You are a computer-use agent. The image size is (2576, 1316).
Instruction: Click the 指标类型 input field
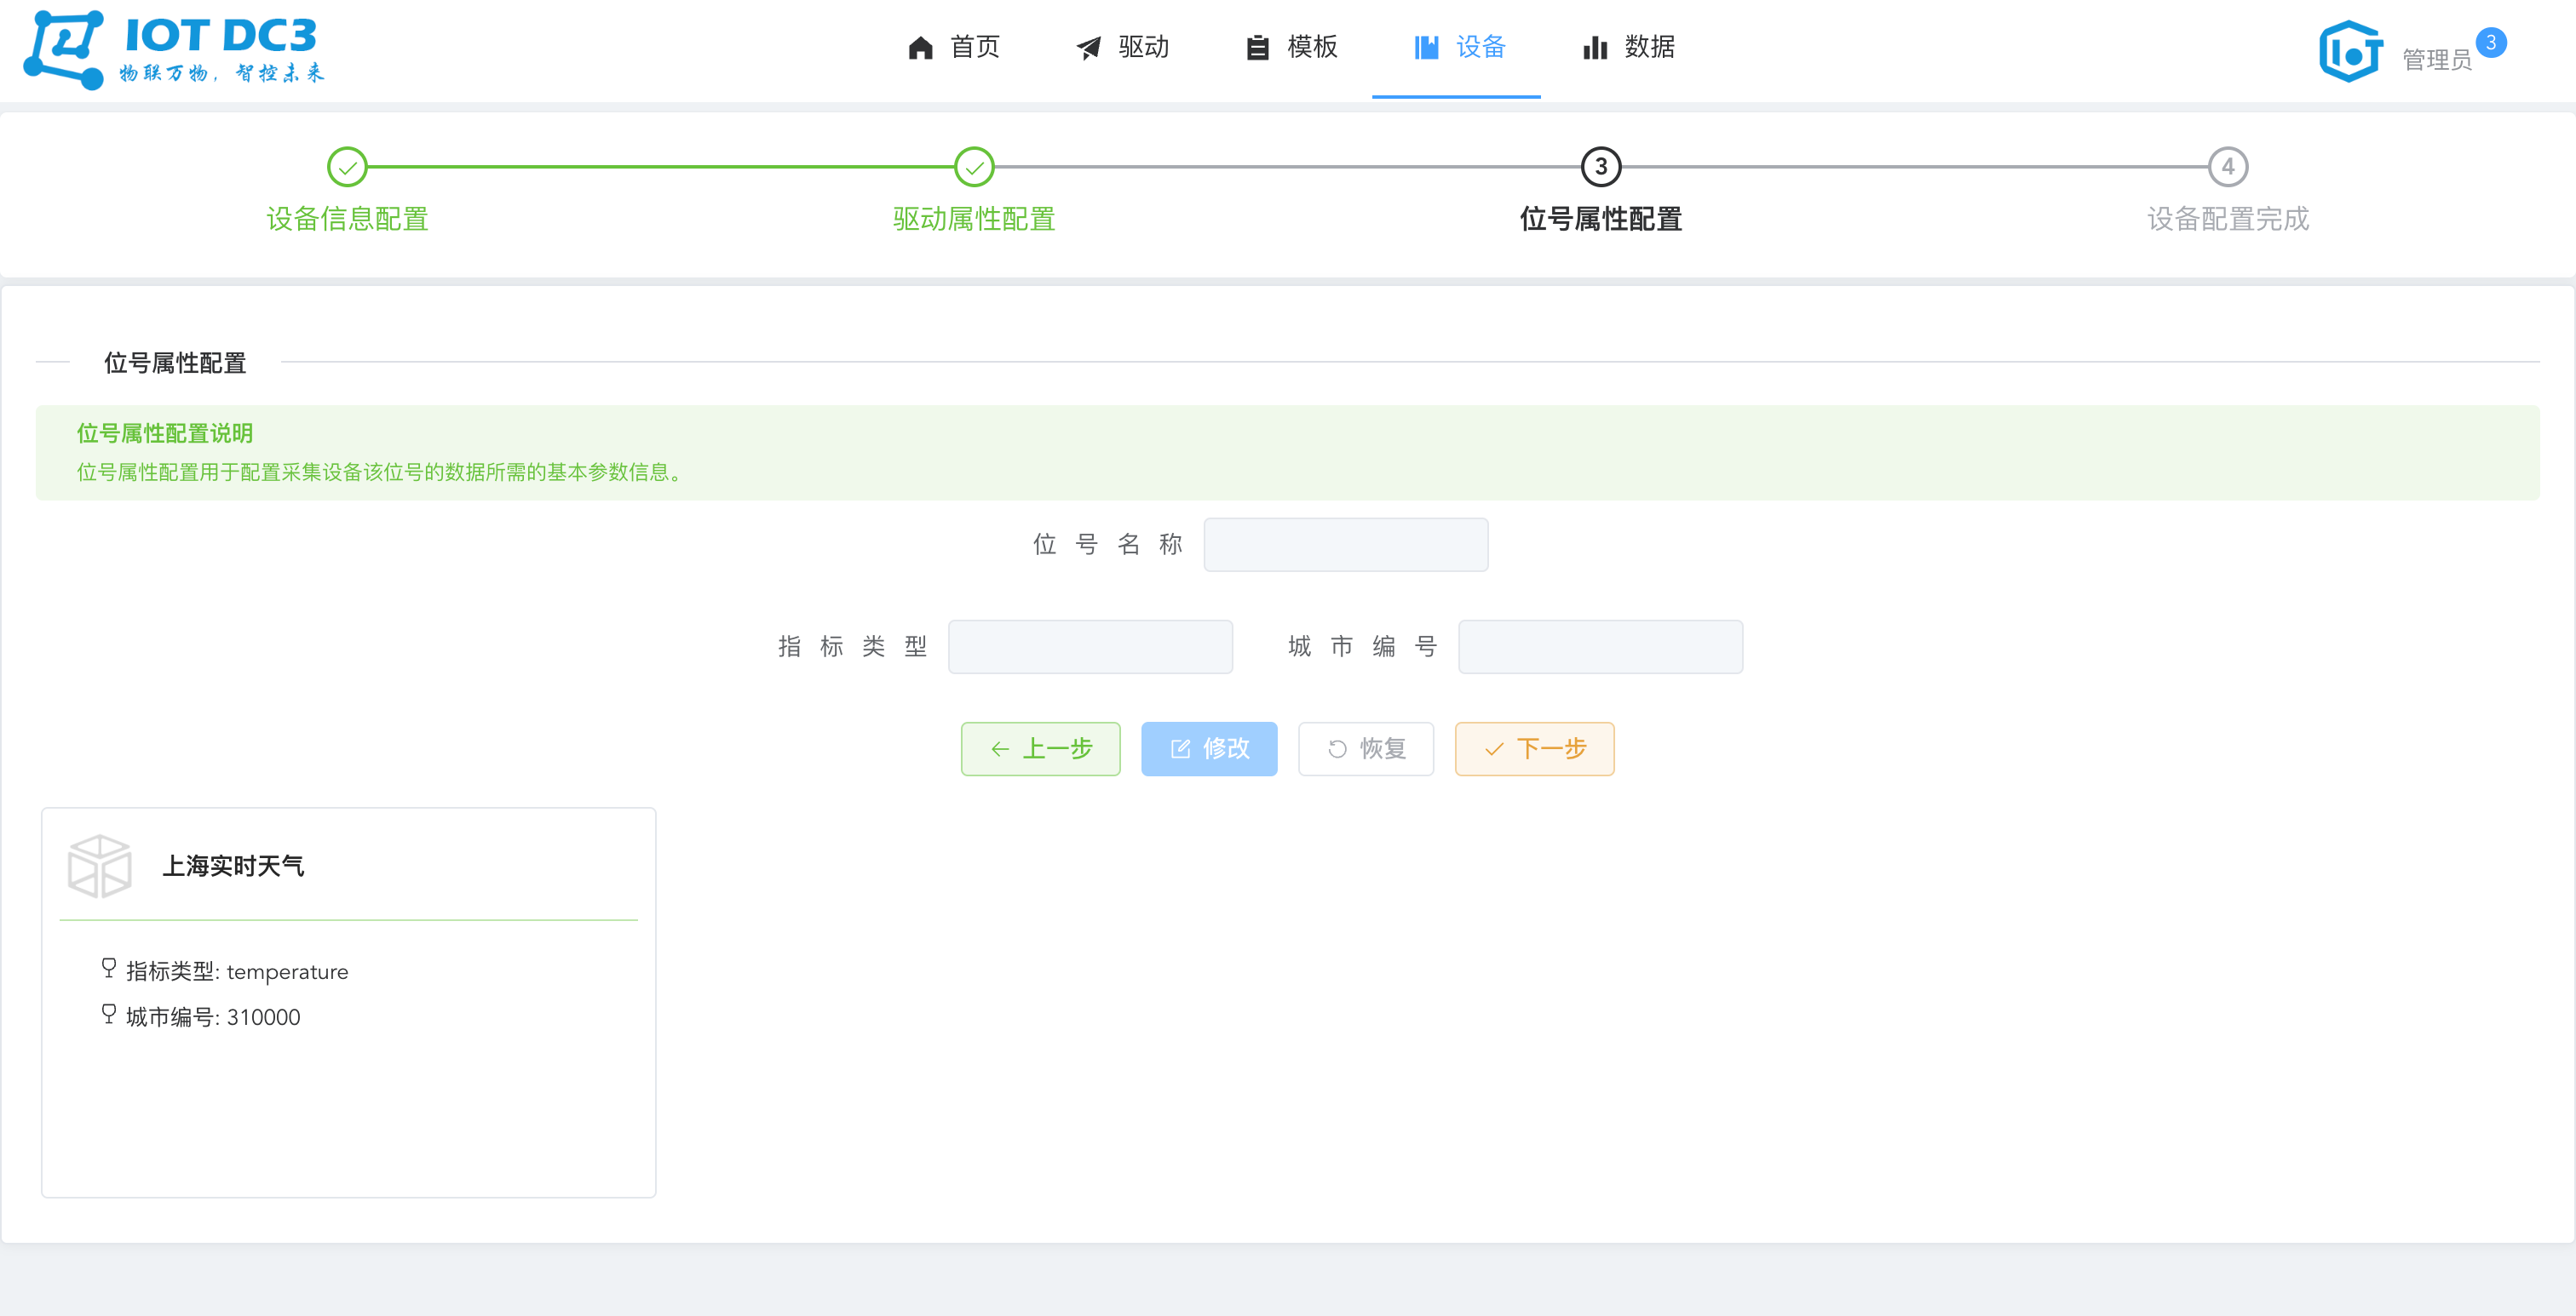tap(1090, 647)
